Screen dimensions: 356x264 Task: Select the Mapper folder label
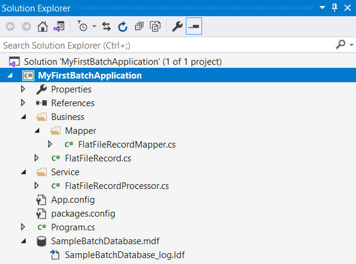pyautogui.click(x=81, y=131)
